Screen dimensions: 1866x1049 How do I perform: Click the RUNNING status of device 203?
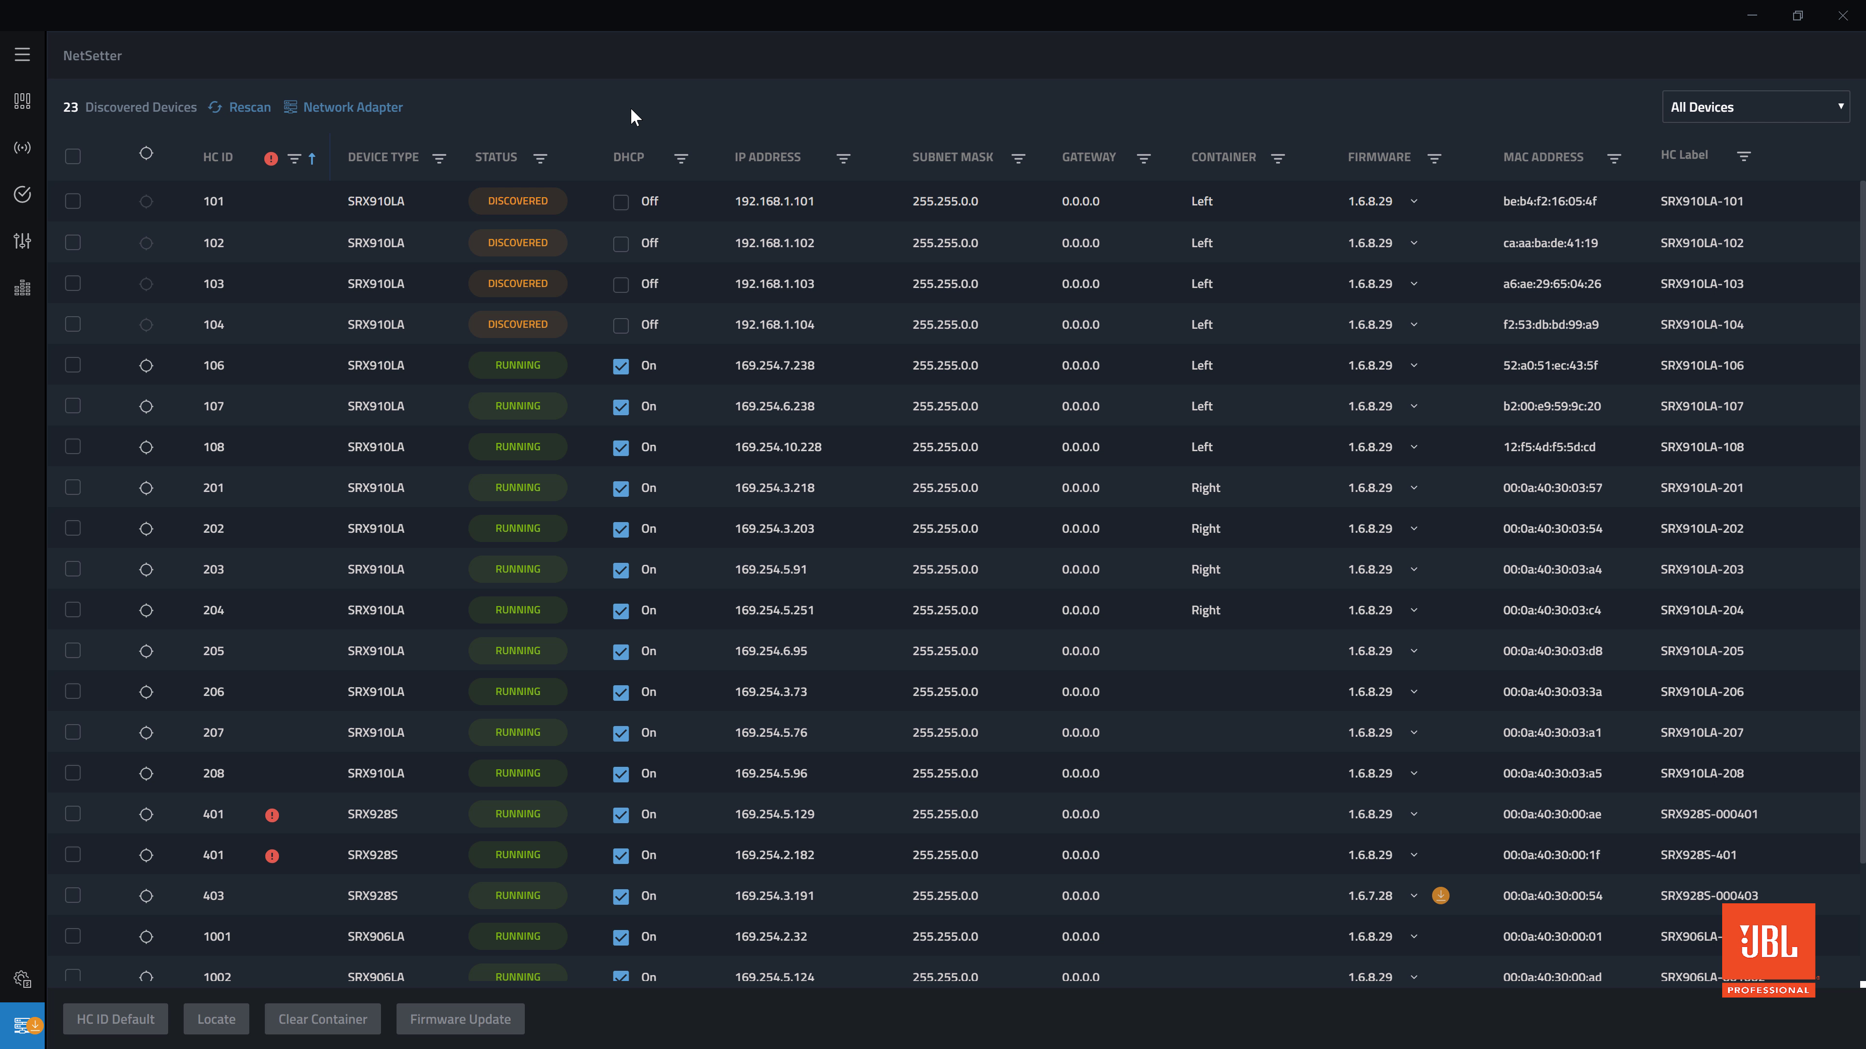click(517, 569)
